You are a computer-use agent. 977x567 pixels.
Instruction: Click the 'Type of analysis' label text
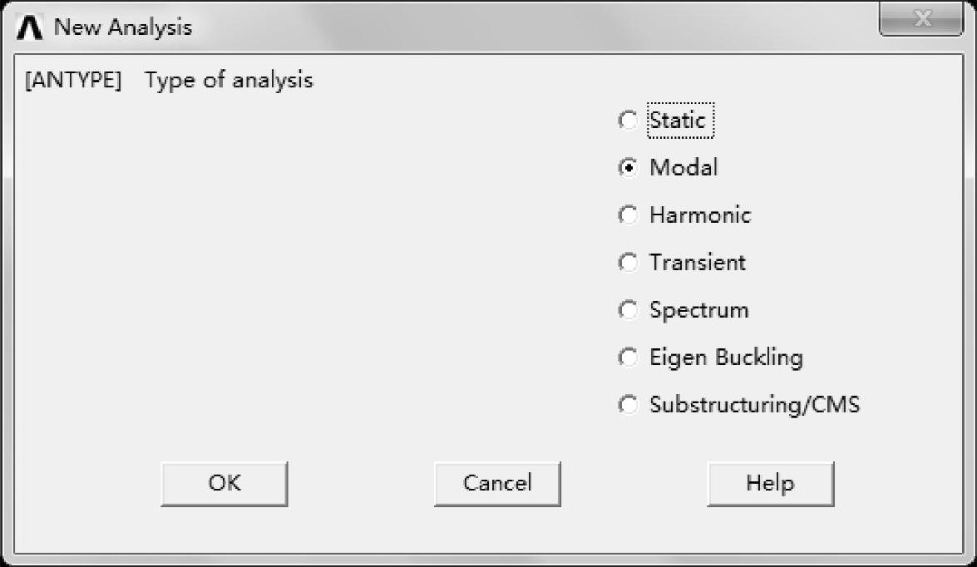(x=229, y=81)
